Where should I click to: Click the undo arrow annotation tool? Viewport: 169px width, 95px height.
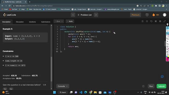167,44
